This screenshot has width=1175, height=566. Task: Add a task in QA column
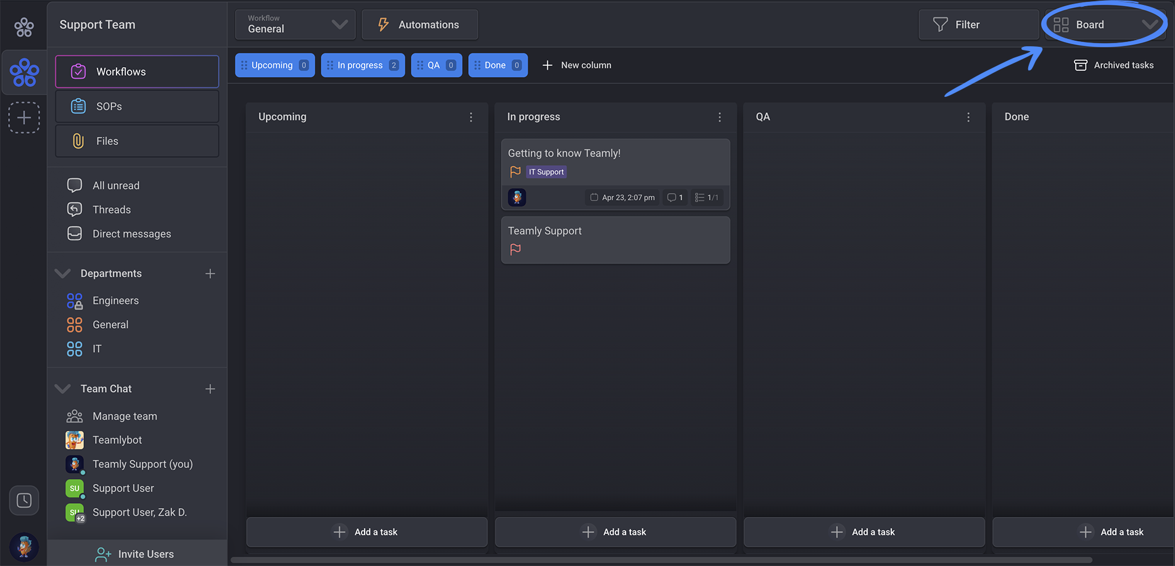tap(864, 532)
